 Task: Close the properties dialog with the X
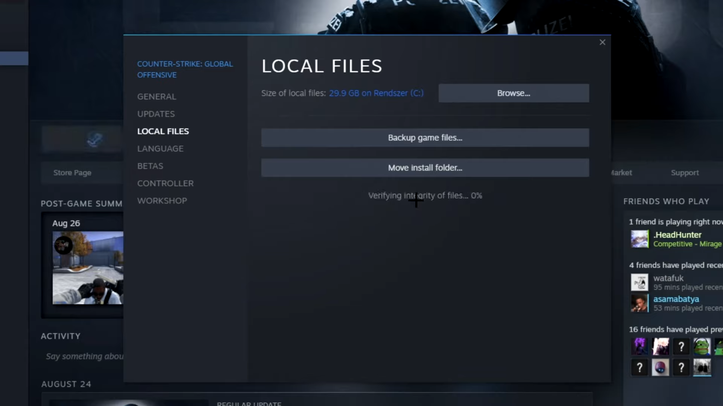coord(602,42)
